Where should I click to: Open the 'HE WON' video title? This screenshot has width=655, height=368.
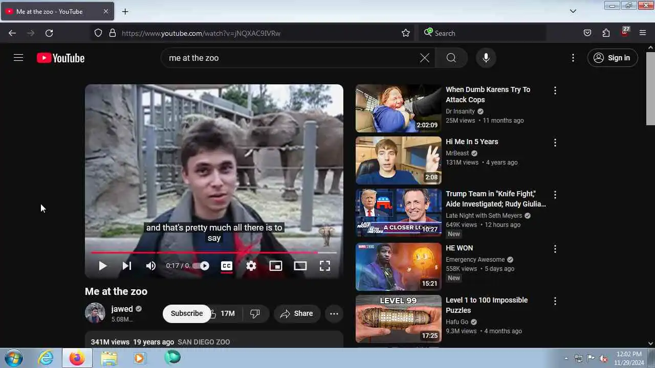click(459, 248)
